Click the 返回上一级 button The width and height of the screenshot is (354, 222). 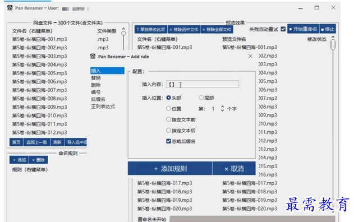pos(36,142)
